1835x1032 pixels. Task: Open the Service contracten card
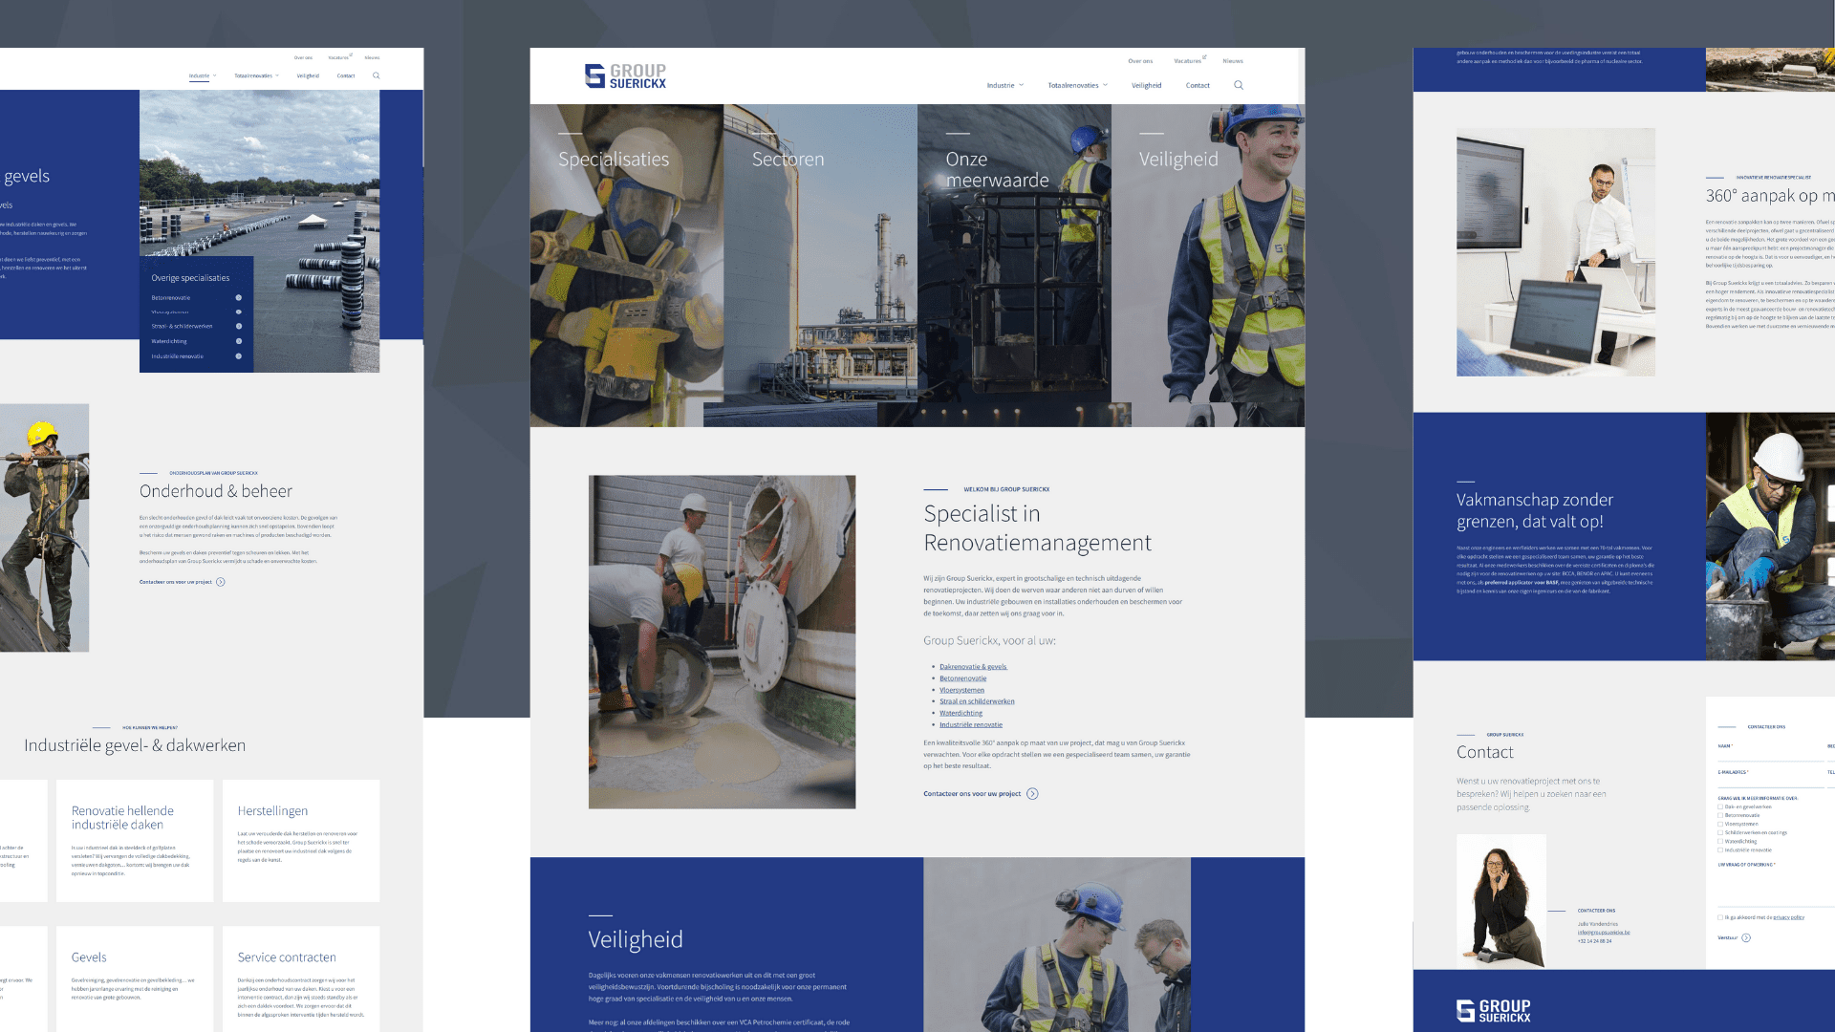tap(301, 978)
